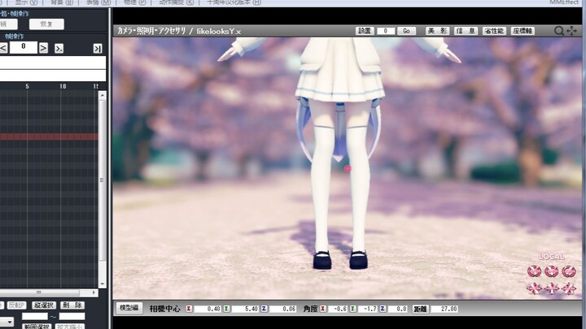The image size is (586, 329).
Task: Click the range start frame field
Action: (35, 316)
